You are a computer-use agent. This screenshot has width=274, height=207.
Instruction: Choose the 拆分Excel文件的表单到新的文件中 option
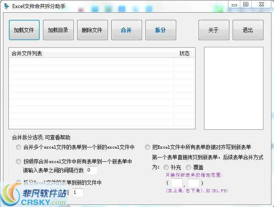[x=18, y=182]
